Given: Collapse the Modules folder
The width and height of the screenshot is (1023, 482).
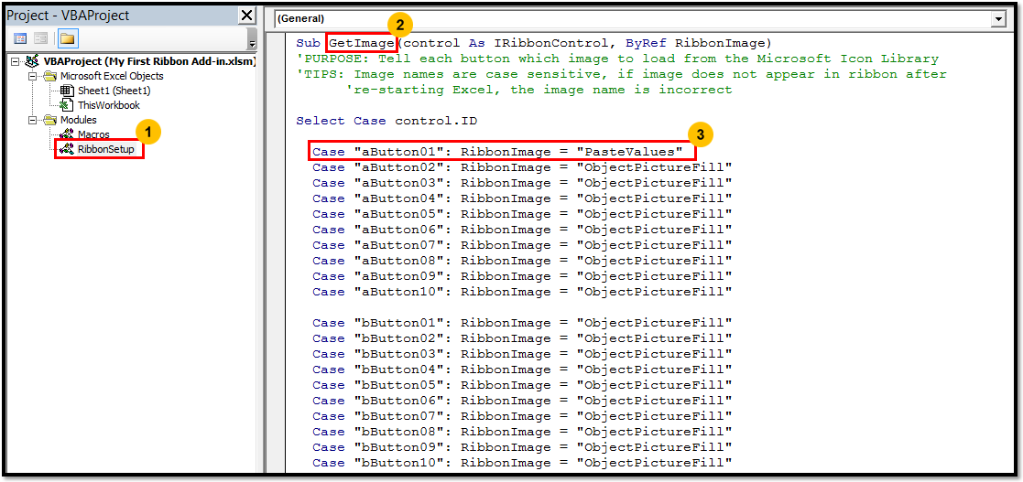Looking at the screenshot, I should [x=32, y=120].
